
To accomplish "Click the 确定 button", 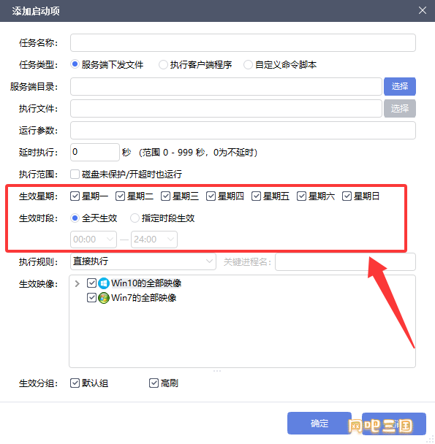I will (x=319, y=424).
